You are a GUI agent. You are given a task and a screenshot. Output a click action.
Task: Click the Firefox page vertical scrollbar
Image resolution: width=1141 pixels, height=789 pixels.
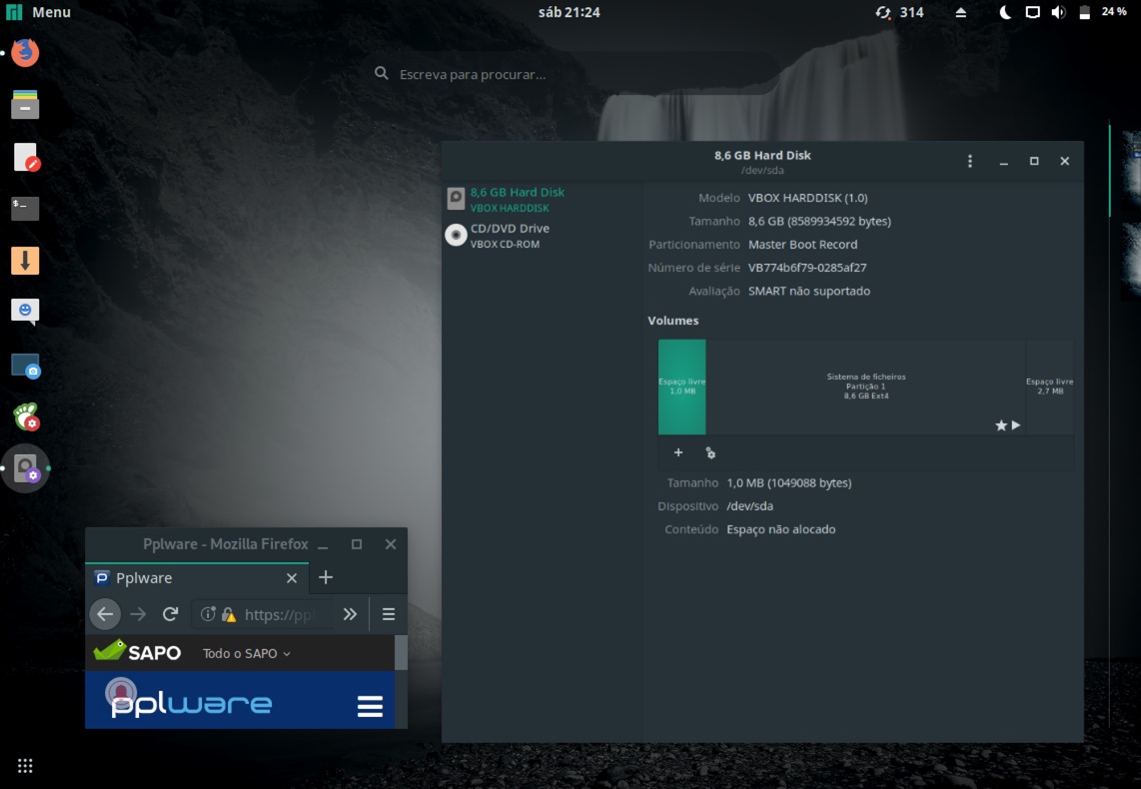401,652
